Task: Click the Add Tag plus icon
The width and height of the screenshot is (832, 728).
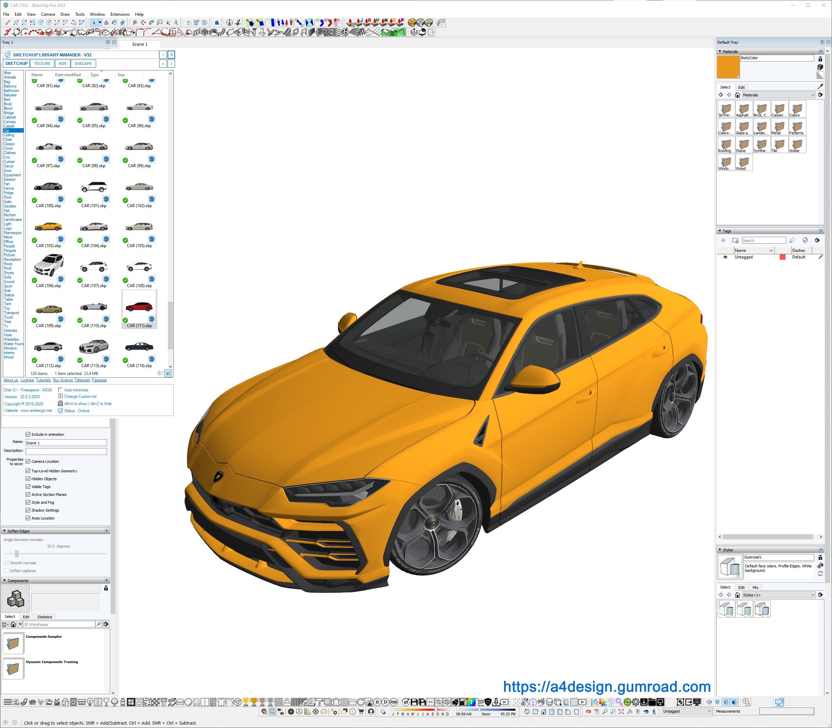Action: pyautogui.click(x=723, y=241)
